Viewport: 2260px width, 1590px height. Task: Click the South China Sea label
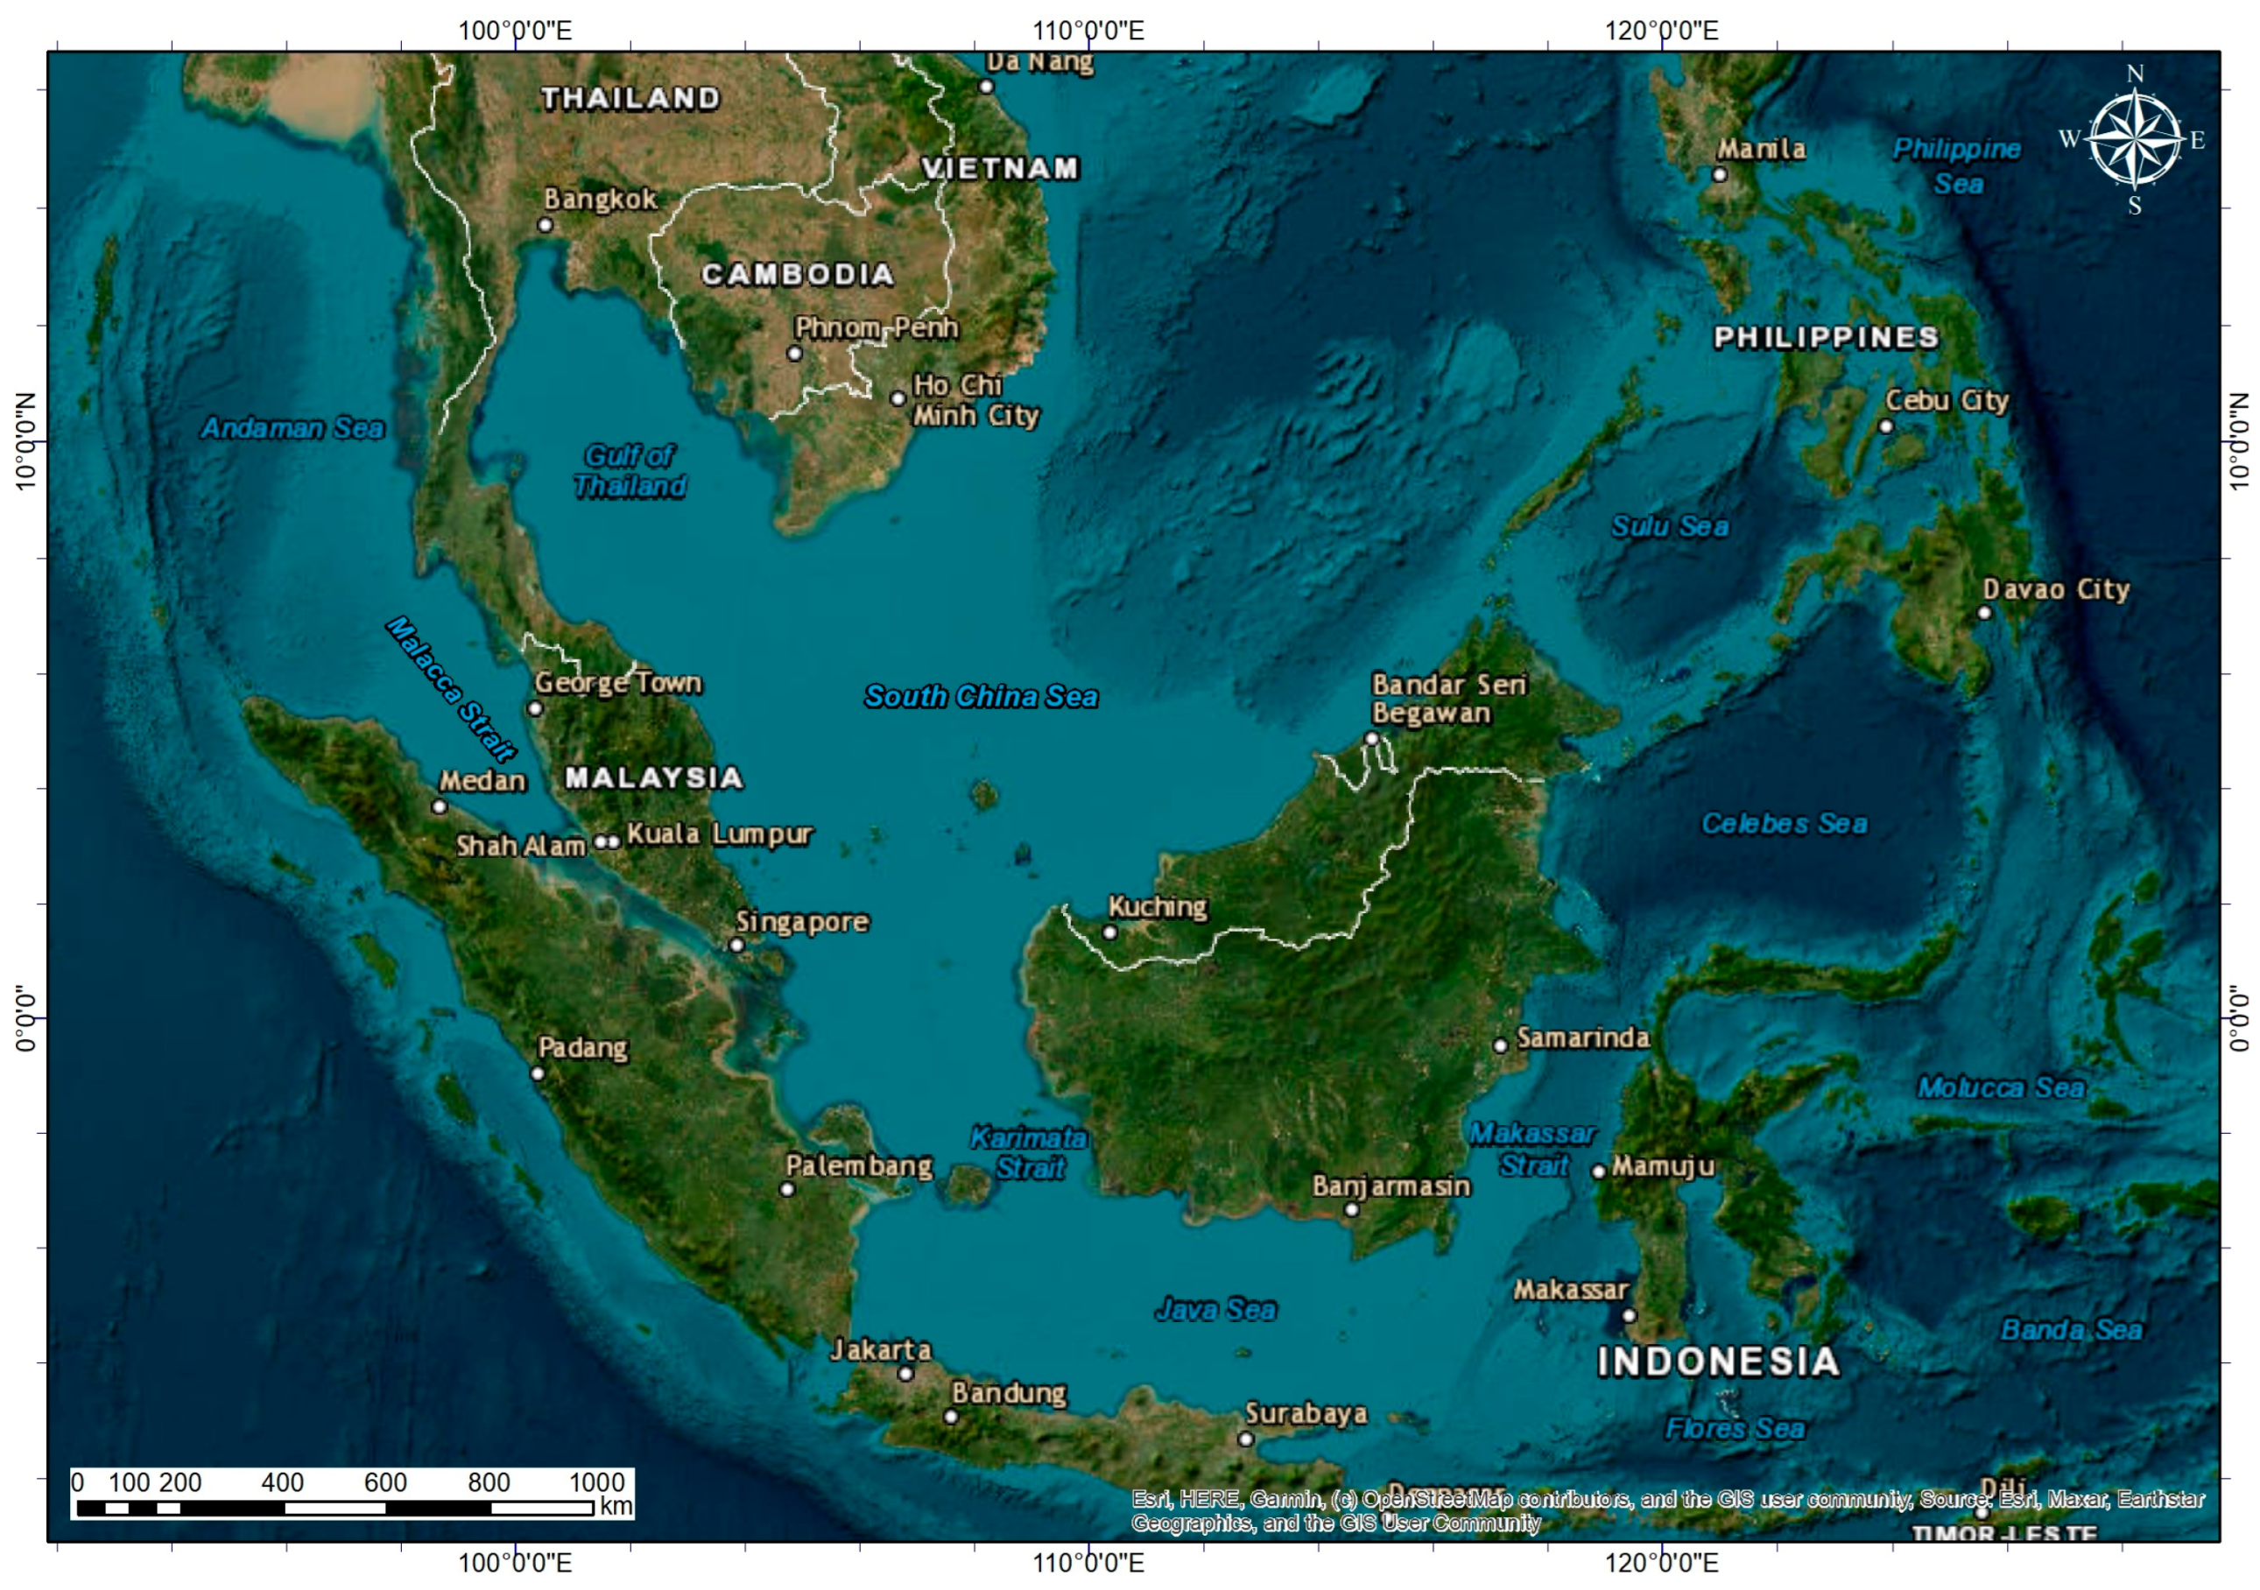point(981,697)
